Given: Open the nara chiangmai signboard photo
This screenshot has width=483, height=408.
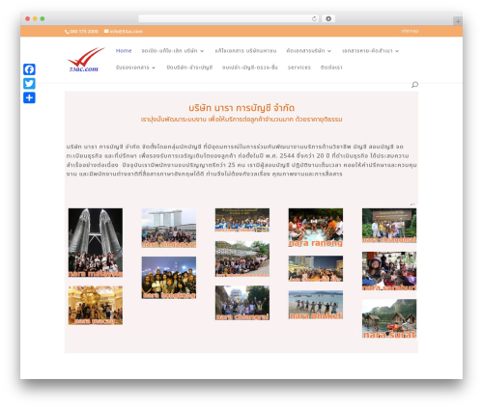Looking at the screenshot, I should [x=389, y=226].
